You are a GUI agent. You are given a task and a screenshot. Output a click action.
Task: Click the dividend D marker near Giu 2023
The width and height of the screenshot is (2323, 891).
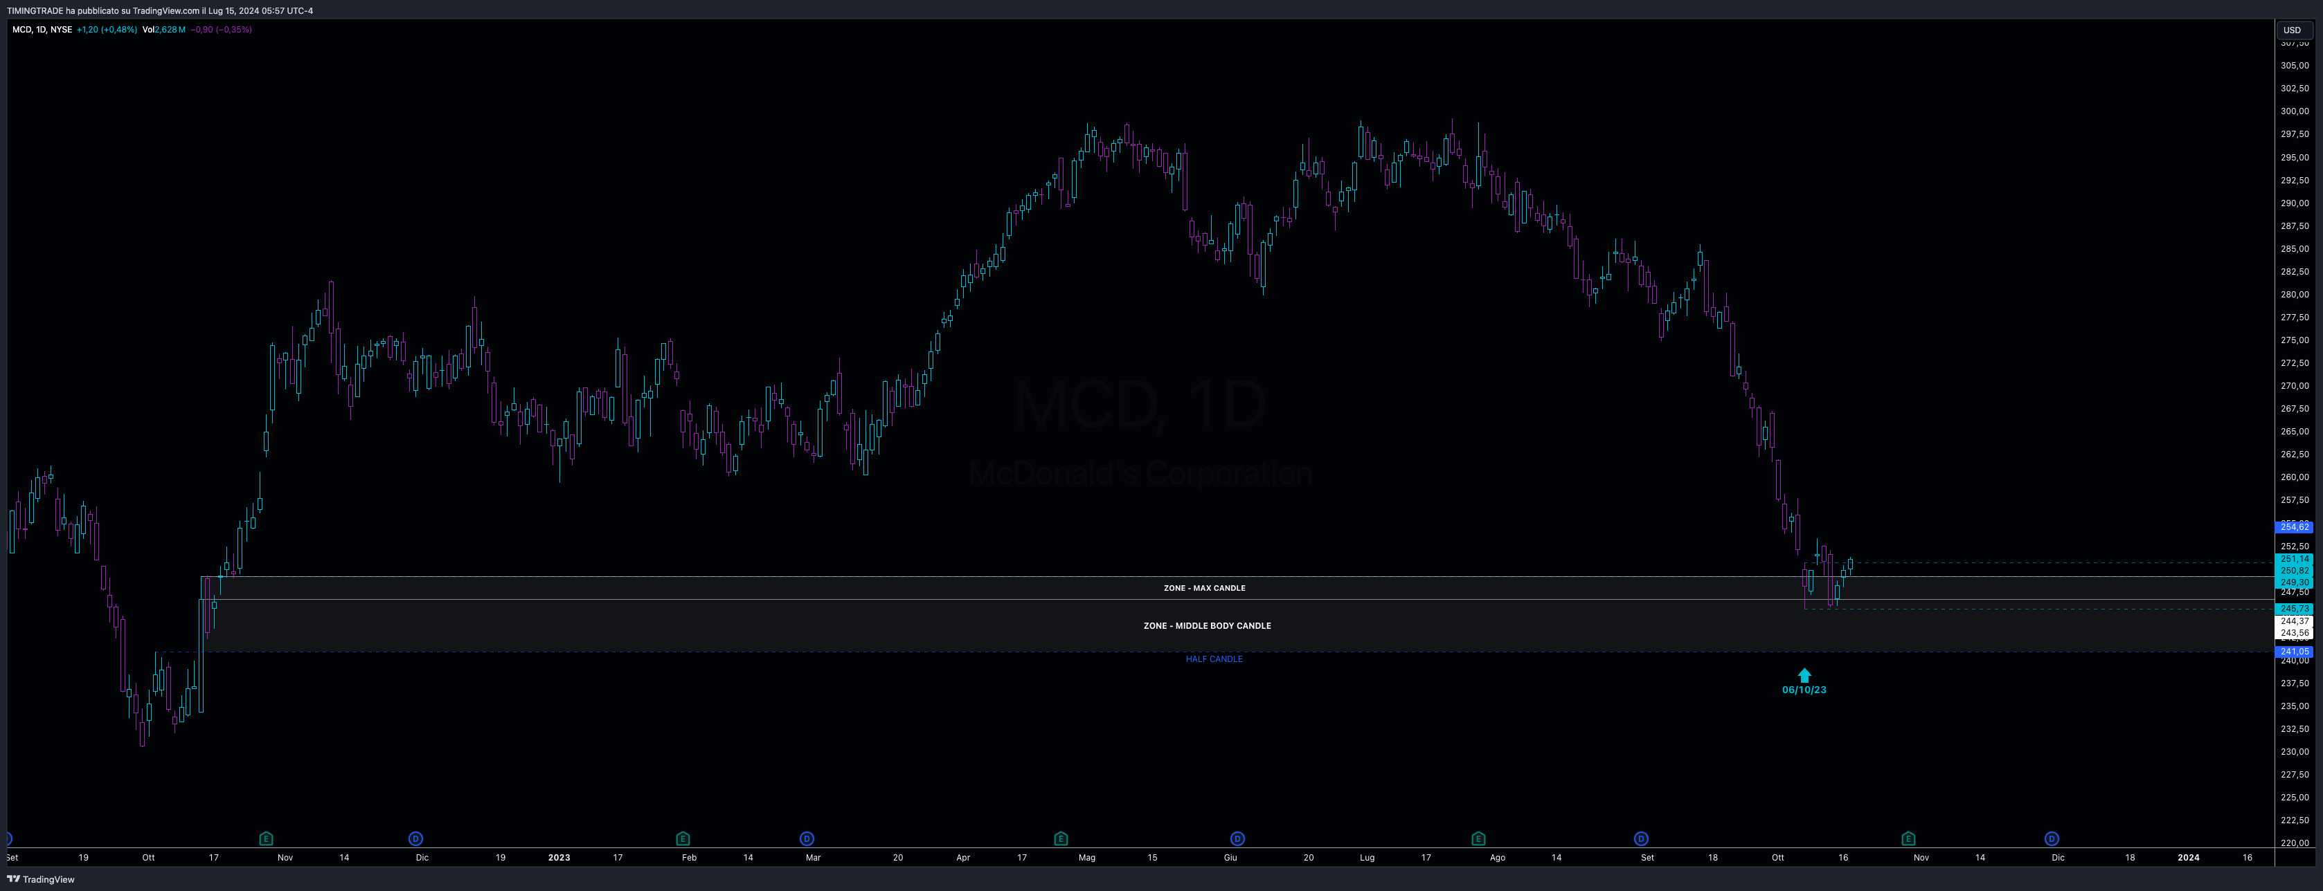1237,838
